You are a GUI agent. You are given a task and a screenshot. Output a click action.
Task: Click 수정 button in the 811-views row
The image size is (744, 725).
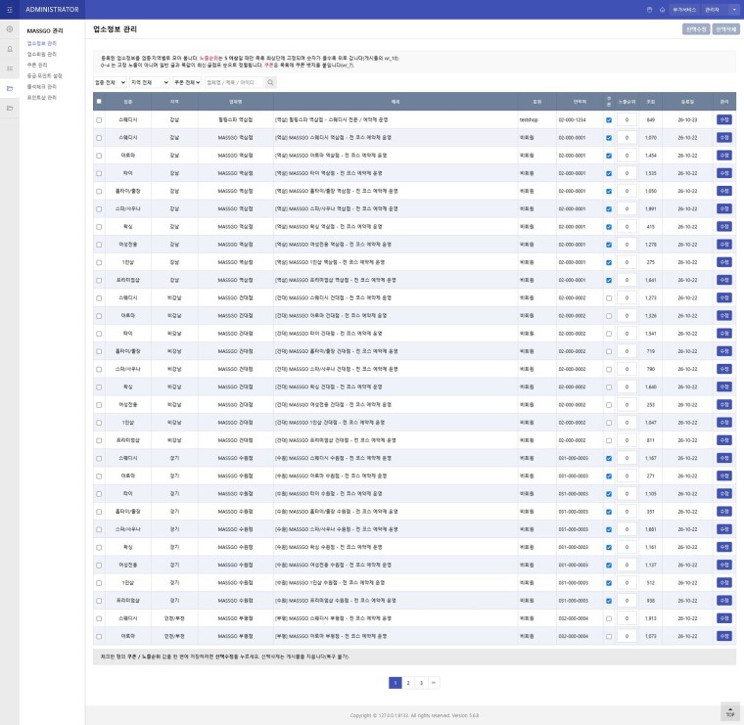[724, 440]
